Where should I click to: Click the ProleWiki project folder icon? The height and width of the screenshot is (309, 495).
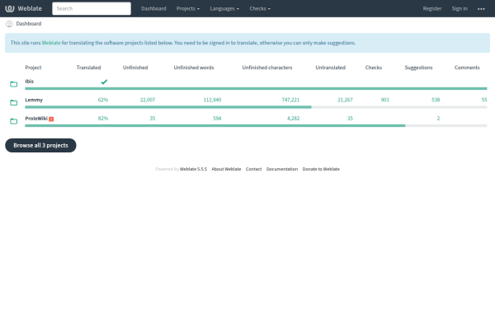tap(13, 121)
